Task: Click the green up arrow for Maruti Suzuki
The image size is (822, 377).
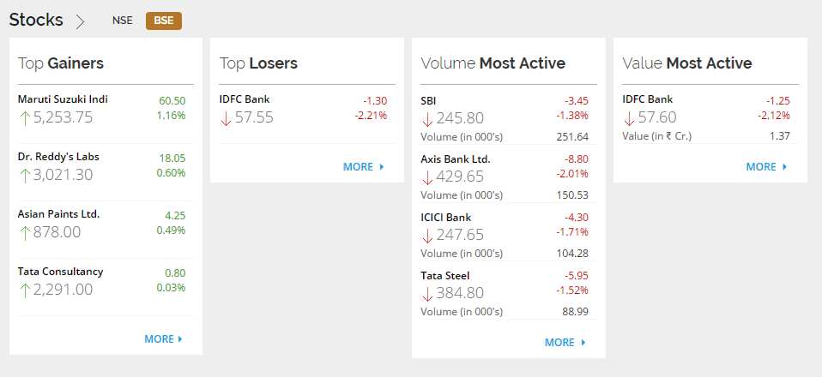Action: click(25, 118)
